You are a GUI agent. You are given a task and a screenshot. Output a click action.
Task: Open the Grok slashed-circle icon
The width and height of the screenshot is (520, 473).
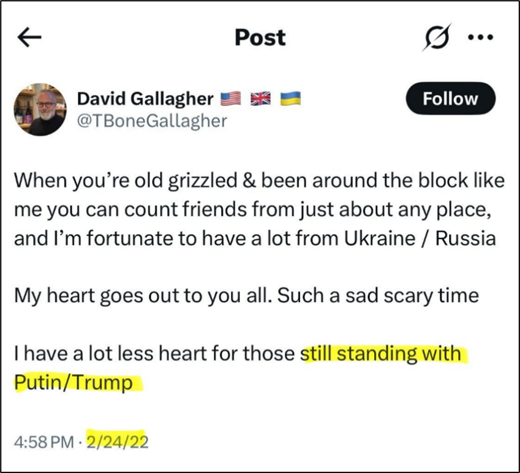(x=437, y=37)
